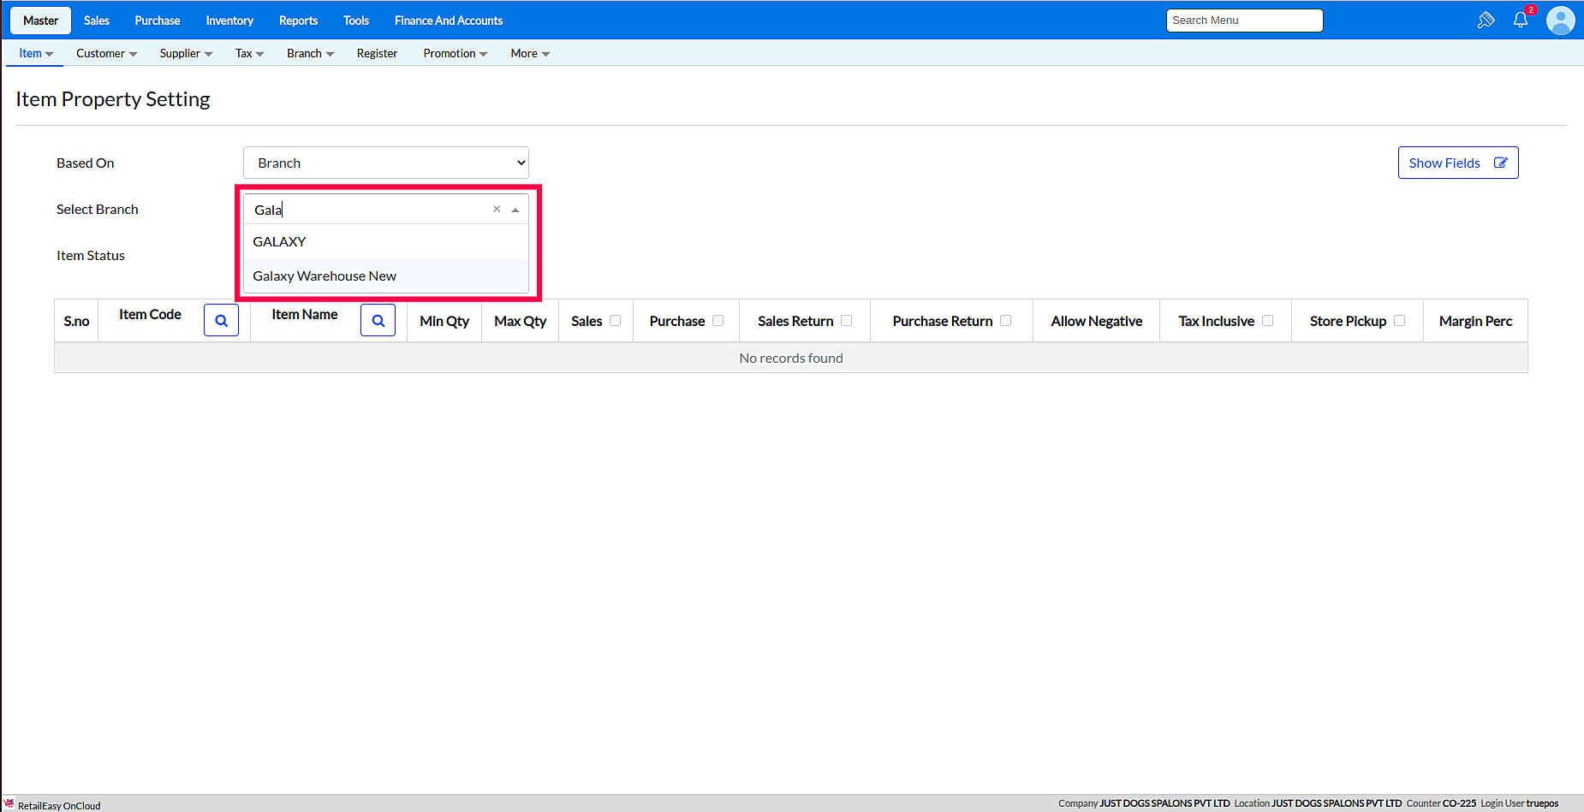Open the Register menu item

(x=377, y=53)
